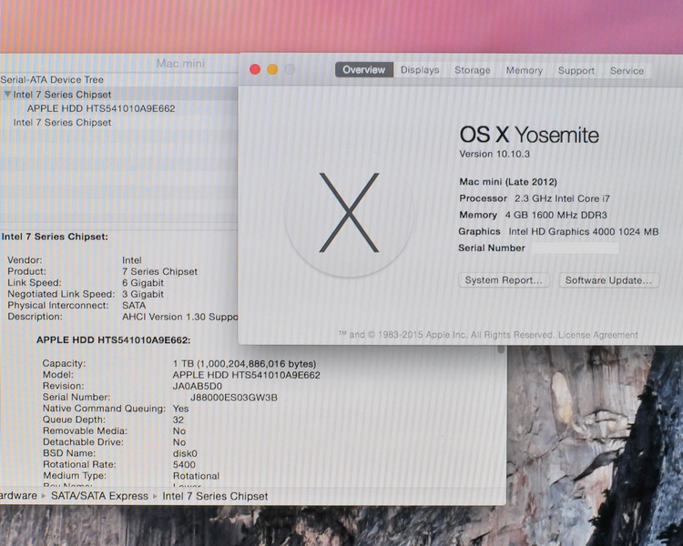The width and height of the screenshot is (683, 546).
Task: Click the Mac mini window title
Action: coord(180,64)
